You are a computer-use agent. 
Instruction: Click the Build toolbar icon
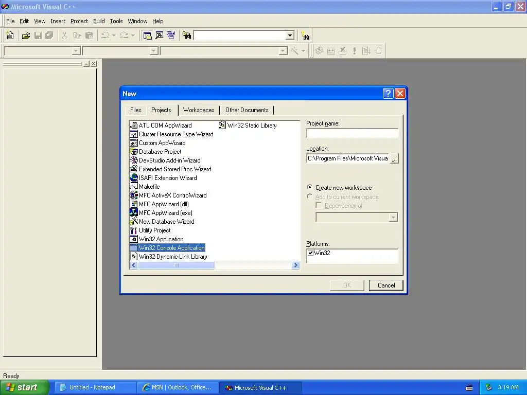pyautogui.click(x=331, y=51)
